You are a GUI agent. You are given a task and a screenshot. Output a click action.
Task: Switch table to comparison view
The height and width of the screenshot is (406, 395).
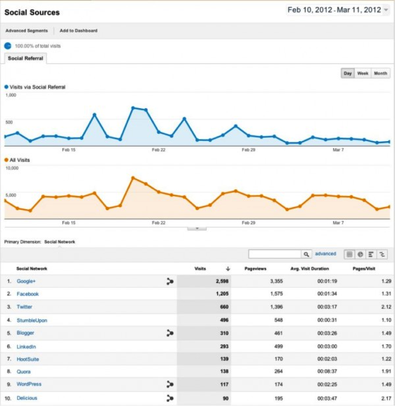pyautogui.click(x=382, y=254)
